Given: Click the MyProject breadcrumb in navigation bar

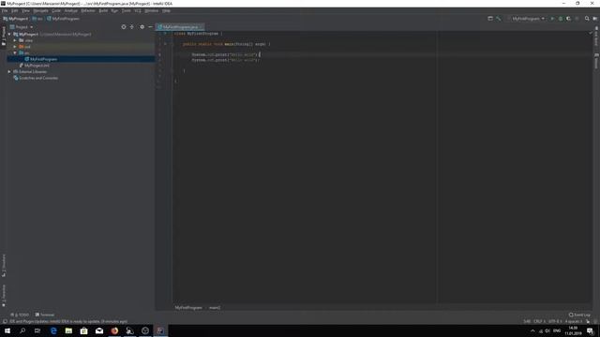Looking at the screenshot, I should [15, 19].
